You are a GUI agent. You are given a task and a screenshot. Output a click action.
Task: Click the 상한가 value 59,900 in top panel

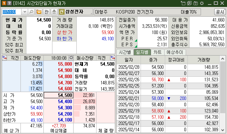(x=108, y=32)
